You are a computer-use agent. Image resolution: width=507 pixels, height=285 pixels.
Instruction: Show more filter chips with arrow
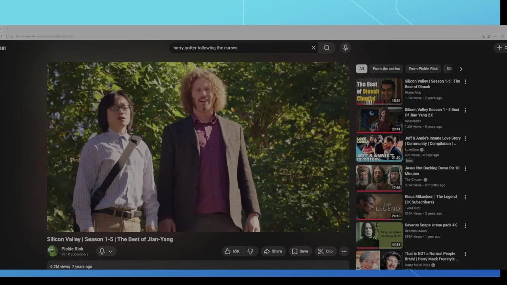[461, 69]
